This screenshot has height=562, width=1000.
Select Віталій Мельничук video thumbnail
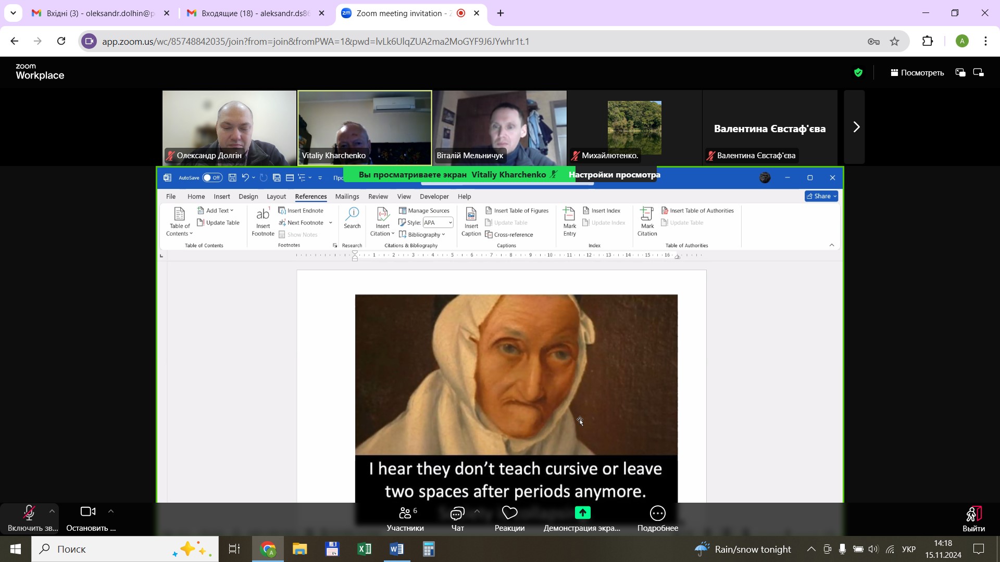point(500,127)
